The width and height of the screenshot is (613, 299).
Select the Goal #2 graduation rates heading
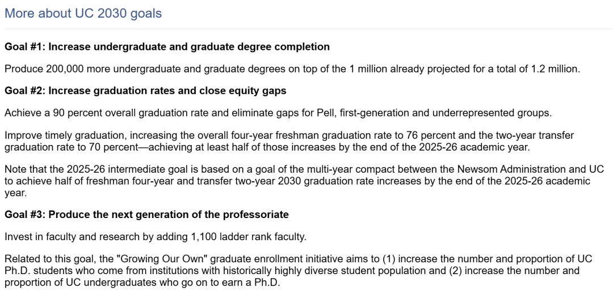[x=145, y=91]
